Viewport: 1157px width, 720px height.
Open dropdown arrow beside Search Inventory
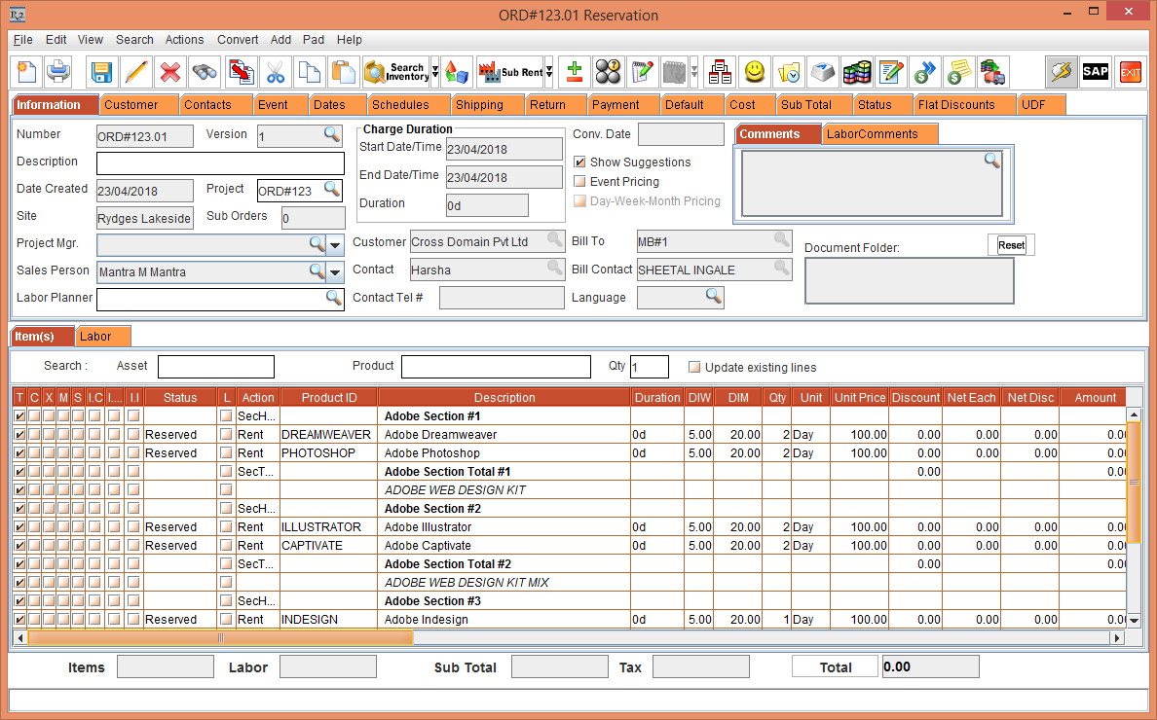pos(435,72)
